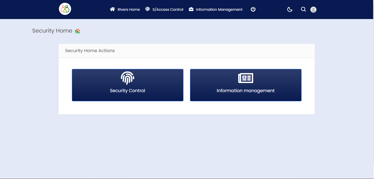Select the Information management card label
This screenshot has height=179, width=374.
click(x=246, y=90)
